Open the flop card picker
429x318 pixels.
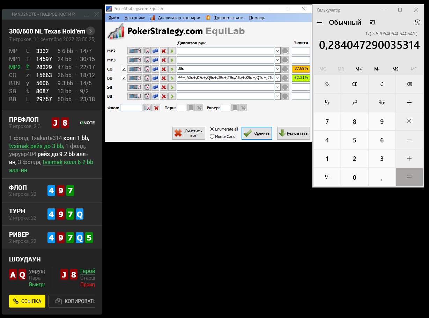point(147,108)
